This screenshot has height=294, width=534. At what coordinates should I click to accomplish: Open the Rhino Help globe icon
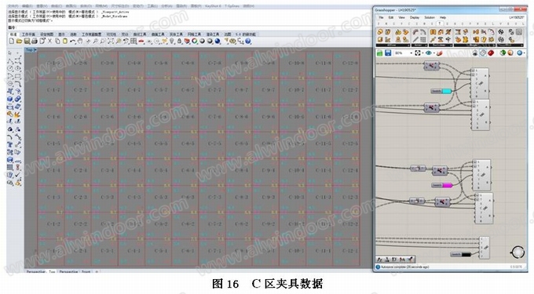pos(248,41)
